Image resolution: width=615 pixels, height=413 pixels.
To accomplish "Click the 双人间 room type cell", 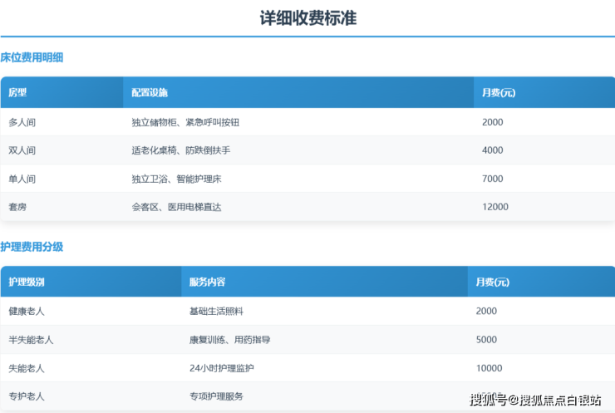I will click(x=22, y=150).
